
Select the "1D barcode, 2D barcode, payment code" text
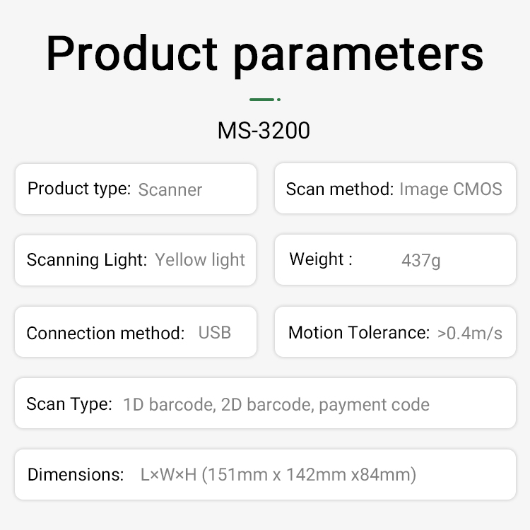pyautogui.click(x=276, y=405)
